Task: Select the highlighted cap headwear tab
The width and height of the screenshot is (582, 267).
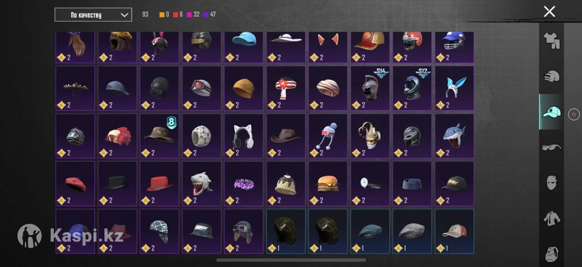Action: 551,112
